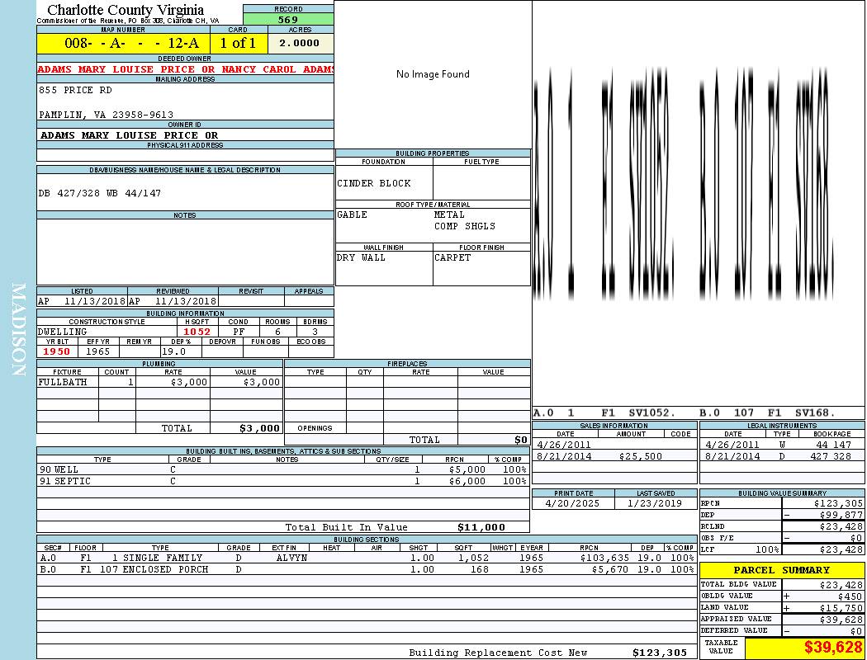This screenshot has width=867, height=660.
Task: Click the 1 SINGLE FAMILY section row
Action: pos(367,558)
